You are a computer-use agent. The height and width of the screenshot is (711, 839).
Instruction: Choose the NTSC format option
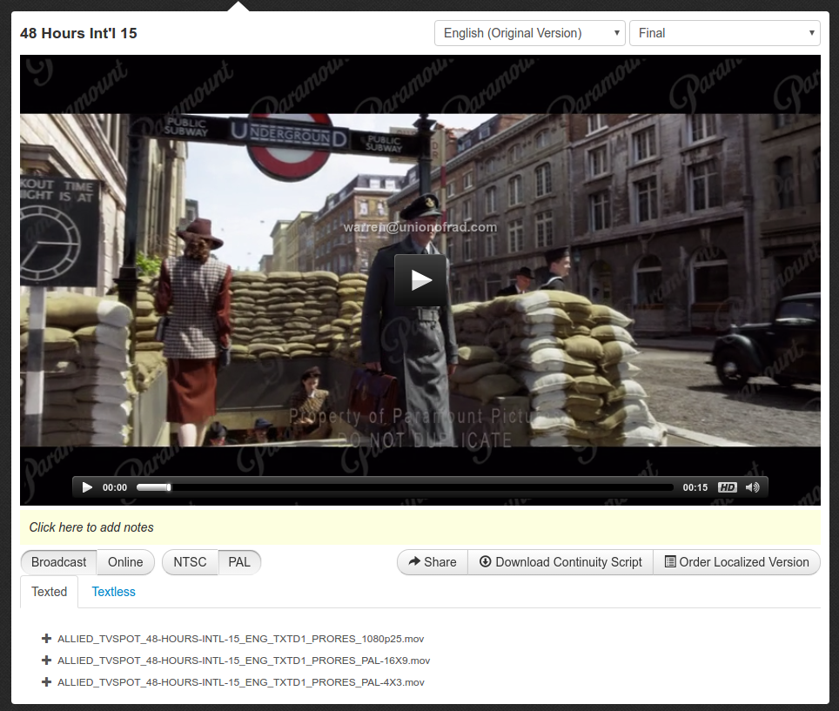[190, 562]
